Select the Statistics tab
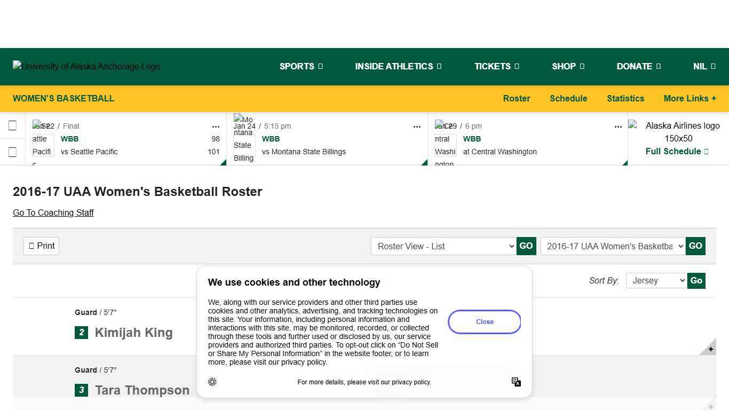729x410 pixels. (625, 98)
